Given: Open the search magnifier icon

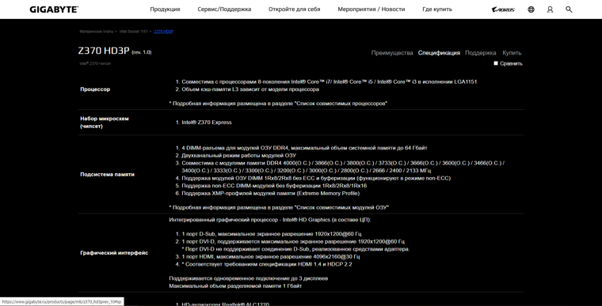Looking at the screenshot, I should click(x=569, y=9).
